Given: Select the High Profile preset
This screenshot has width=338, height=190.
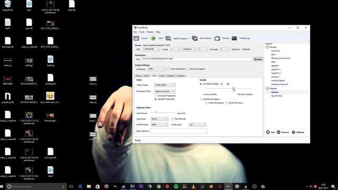Looking at the screenshot, I should [x=277, y=96].
